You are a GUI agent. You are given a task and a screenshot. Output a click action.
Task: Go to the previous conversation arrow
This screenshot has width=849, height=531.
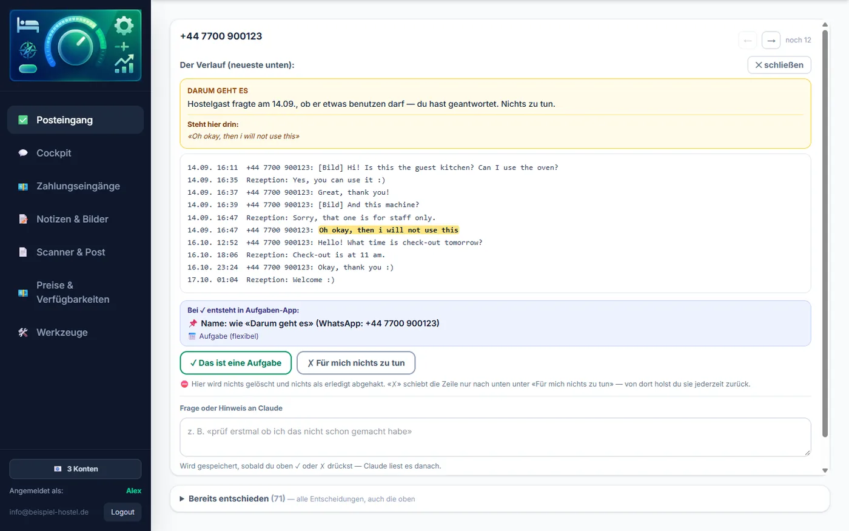coord(748,40)
